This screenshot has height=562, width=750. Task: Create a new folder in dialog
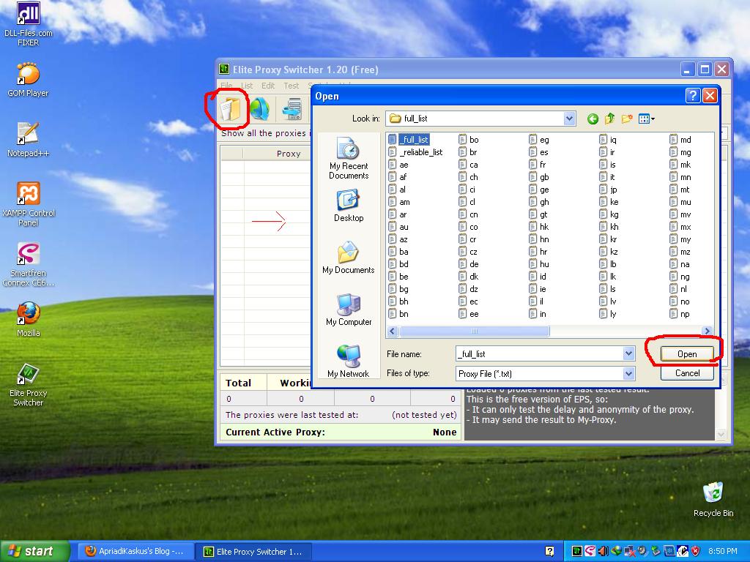click(x=627, y=119)
